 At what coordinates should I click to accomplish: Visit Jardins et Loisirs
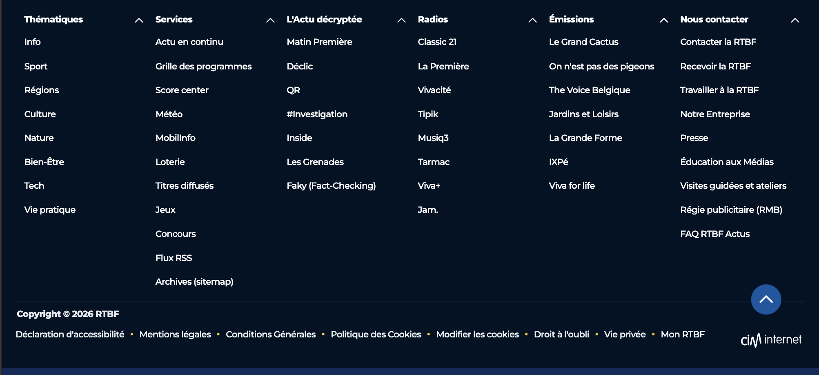(x=584, y=114)
